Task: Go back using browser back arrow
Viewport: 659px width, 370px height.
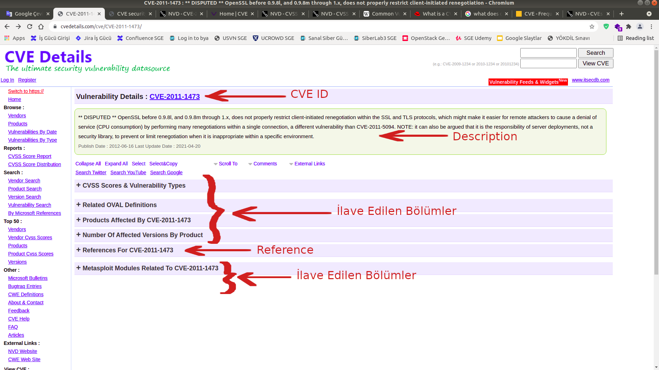Action: pyautogui.click(x=7, y=27)
